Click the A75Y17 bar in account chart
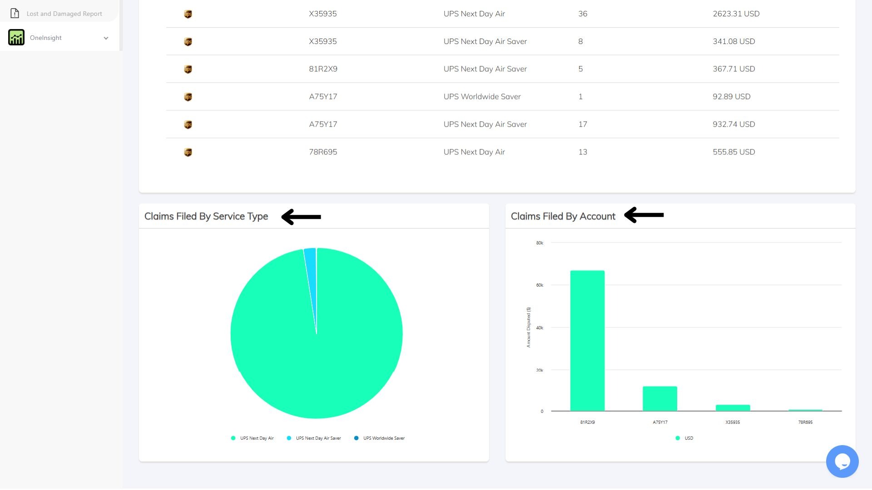The height and width of the screenshot is (490, 872). click(x=660, y=398)
